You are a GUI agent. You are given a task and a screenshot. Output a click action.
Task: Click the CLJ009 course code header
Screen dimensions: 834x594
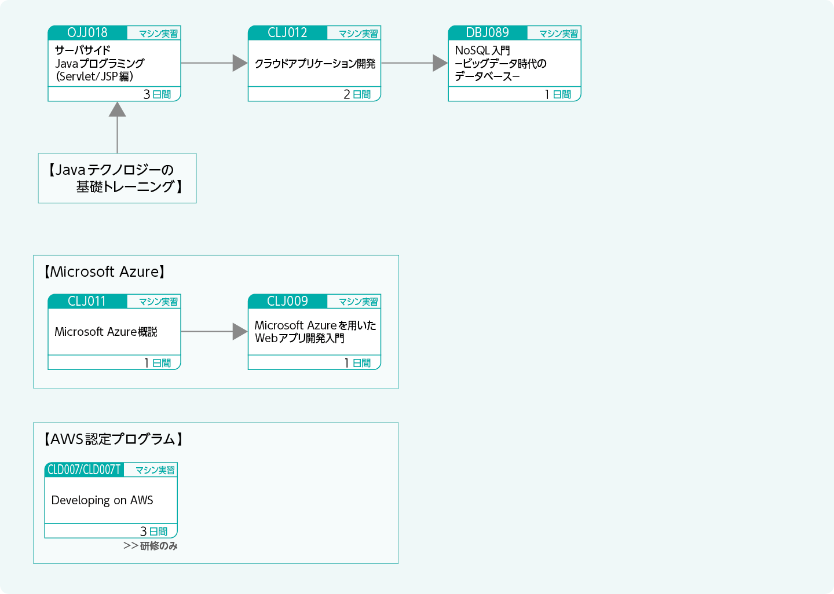coord(287,301)
